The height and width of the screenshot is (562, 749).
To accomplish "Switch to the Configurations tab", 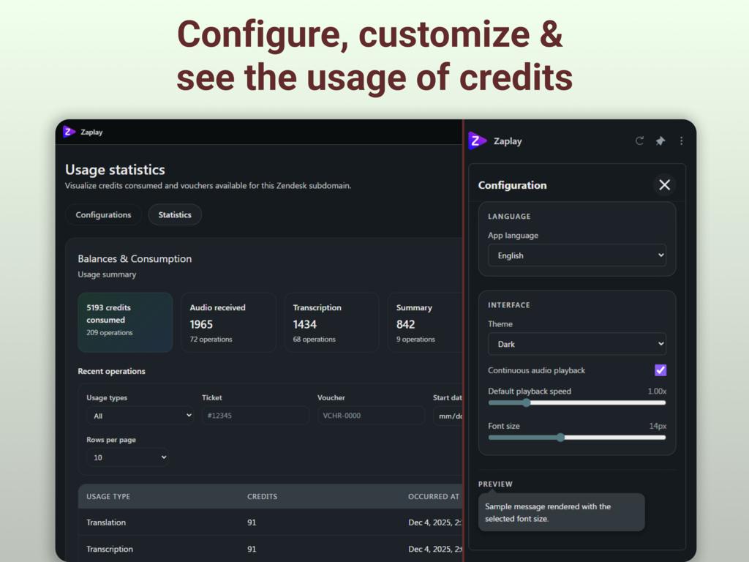I will point(103,215).
